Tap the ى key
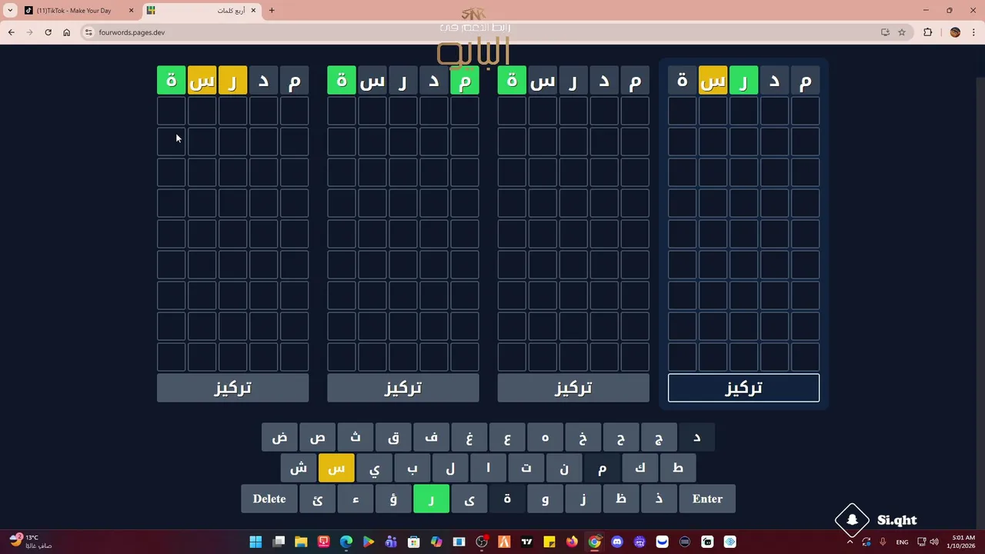The image size is (985, 554). tap(469, 499)
